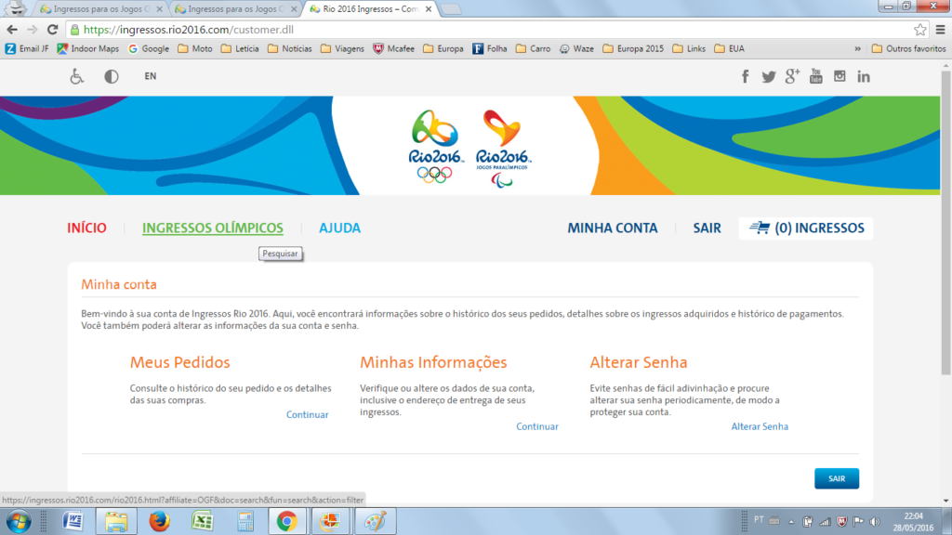Switch to the second Ingressos para os Jogos tab
This screenshot has height=535, width=952.
235,9
